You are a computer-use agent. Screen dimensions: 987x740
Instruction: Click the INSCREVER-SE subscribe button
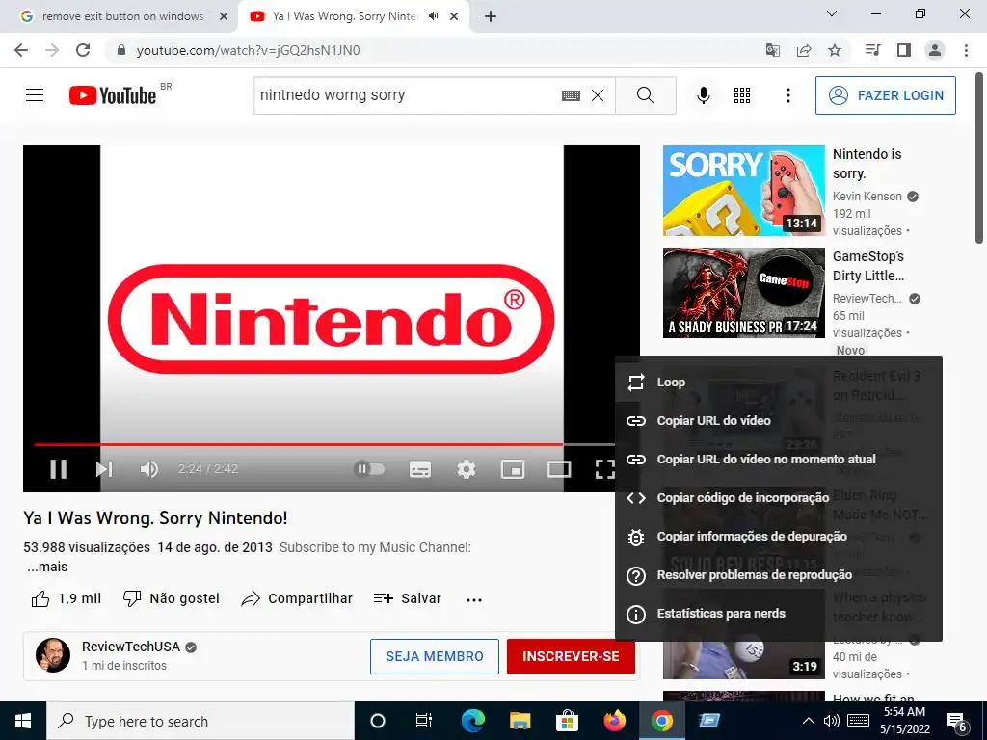[x=571, y=656]
